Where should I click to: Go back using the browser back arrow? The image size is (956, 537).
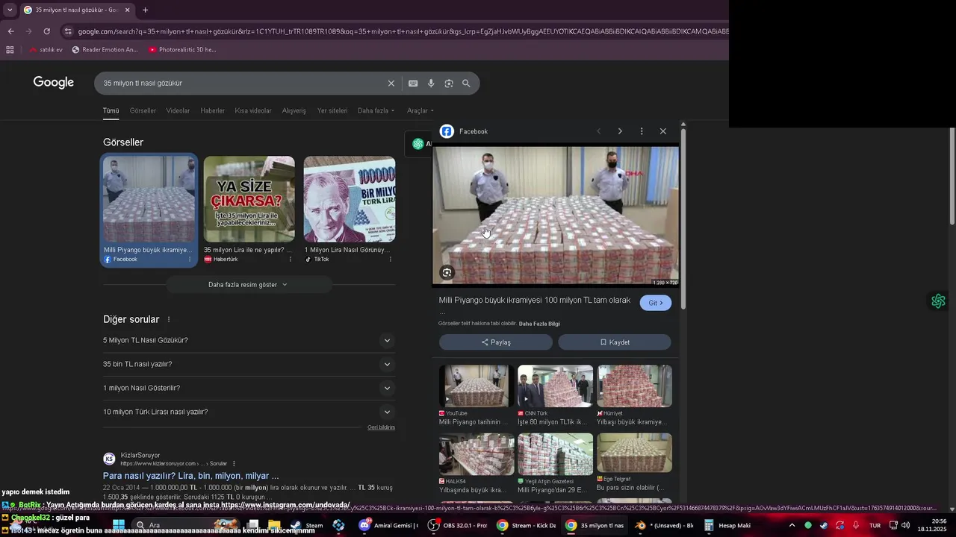(x=10, y=31)
